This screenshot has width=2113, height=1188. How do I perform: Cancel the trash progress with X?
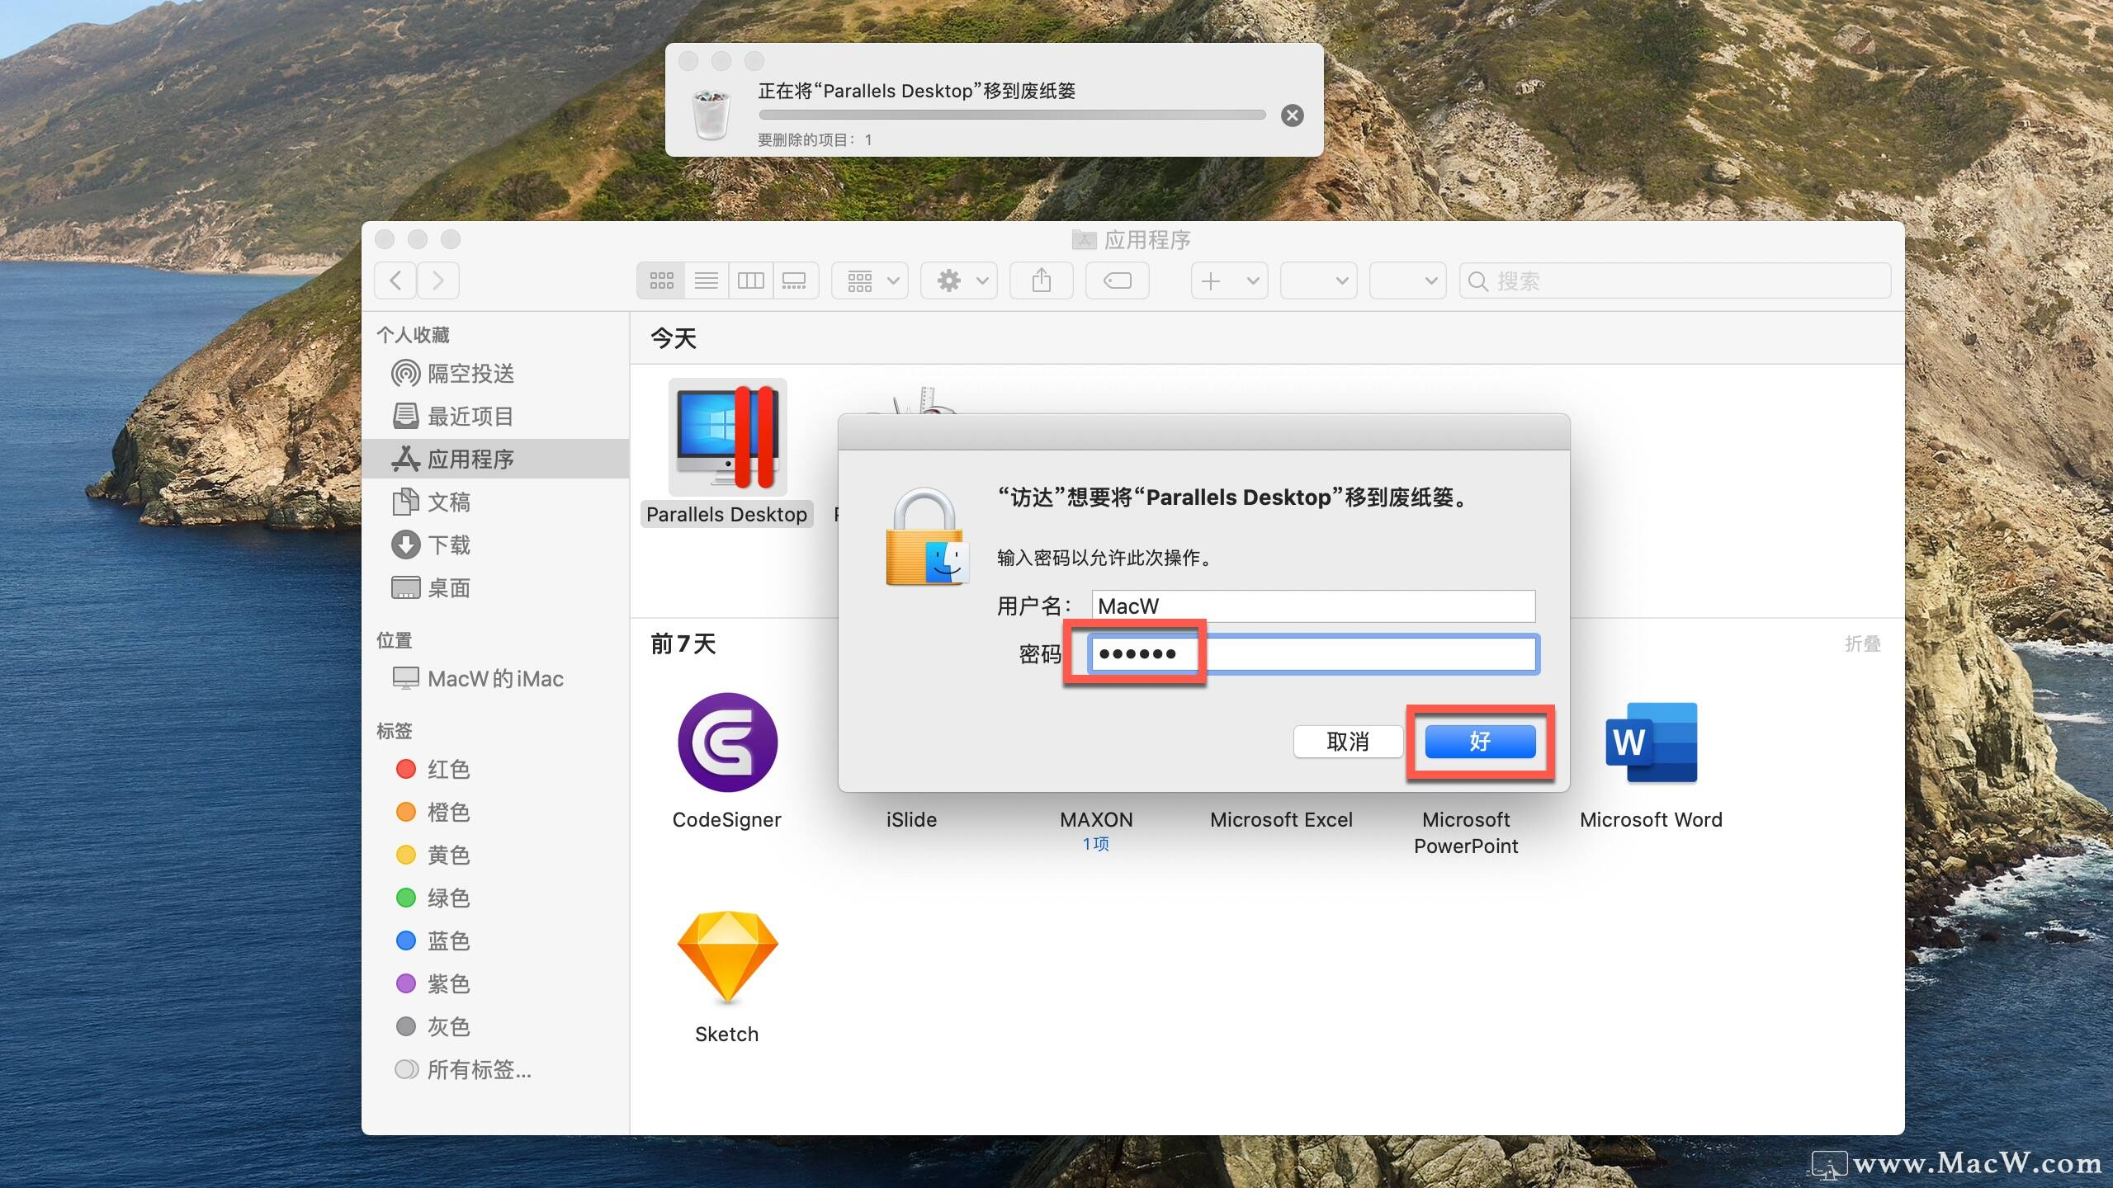tap(1292, 115)
